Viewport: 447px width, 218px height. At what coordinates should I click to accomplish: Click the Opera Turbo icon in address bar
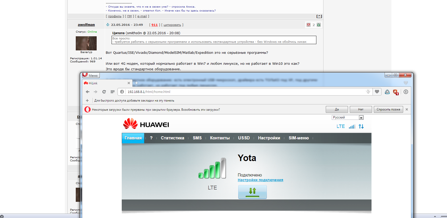368,92
